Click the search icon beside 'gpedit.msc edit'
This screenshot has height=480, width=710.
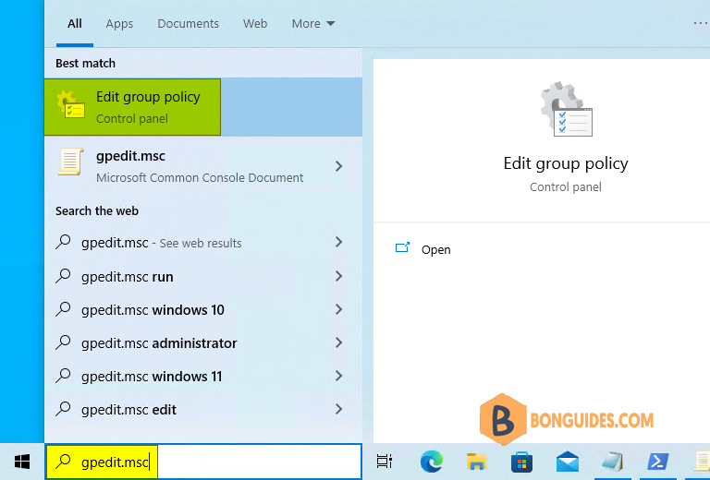(x=64, y=409)
